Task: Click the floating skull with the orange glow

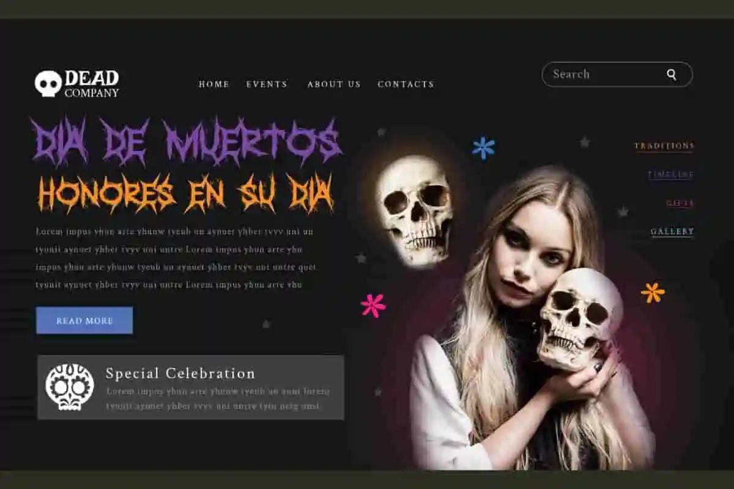Action: [415, 210]
